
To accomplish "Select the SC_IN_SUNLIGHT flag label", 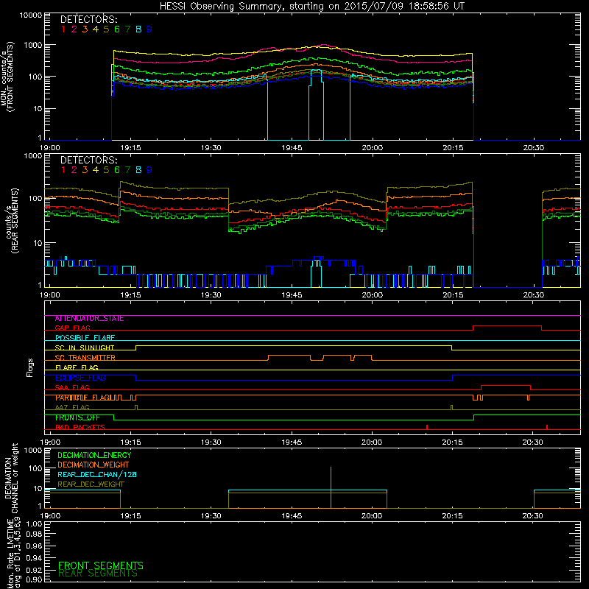I will pos(85,348).
